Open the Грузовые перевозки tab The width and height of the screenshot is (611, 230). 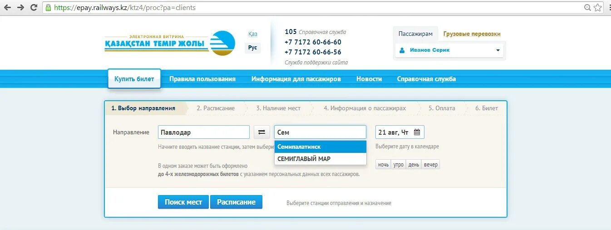(472, 34)
